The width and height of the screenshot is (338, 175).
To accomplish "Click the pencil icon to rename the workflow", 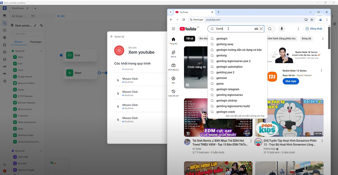I will pos(35,25).
